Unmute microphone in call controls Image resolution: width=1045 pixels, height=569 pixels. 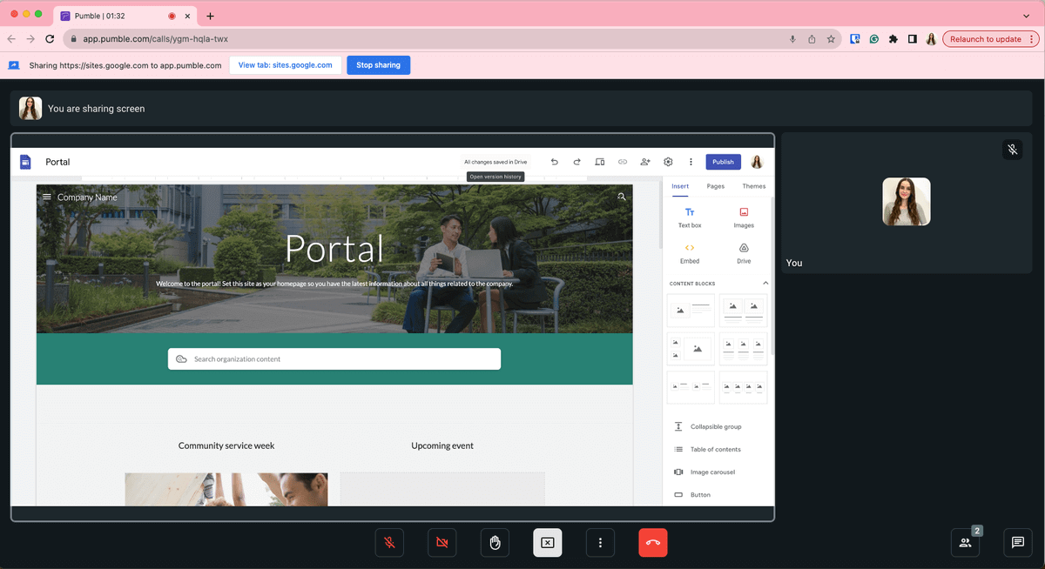389,543
